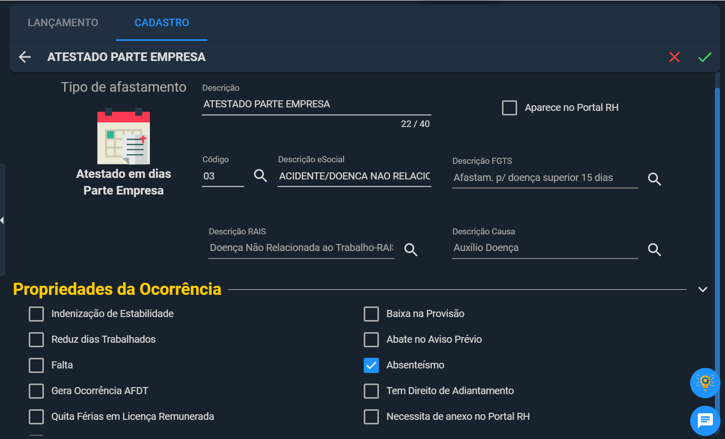
Task: Click the Descrição FGTS field
Action: coord(545,177)
